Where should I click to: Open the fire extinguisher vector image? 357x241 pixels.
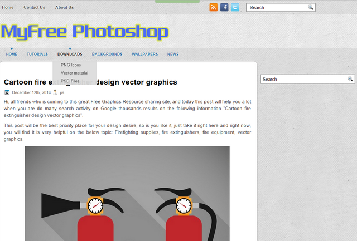click(127, 193)
